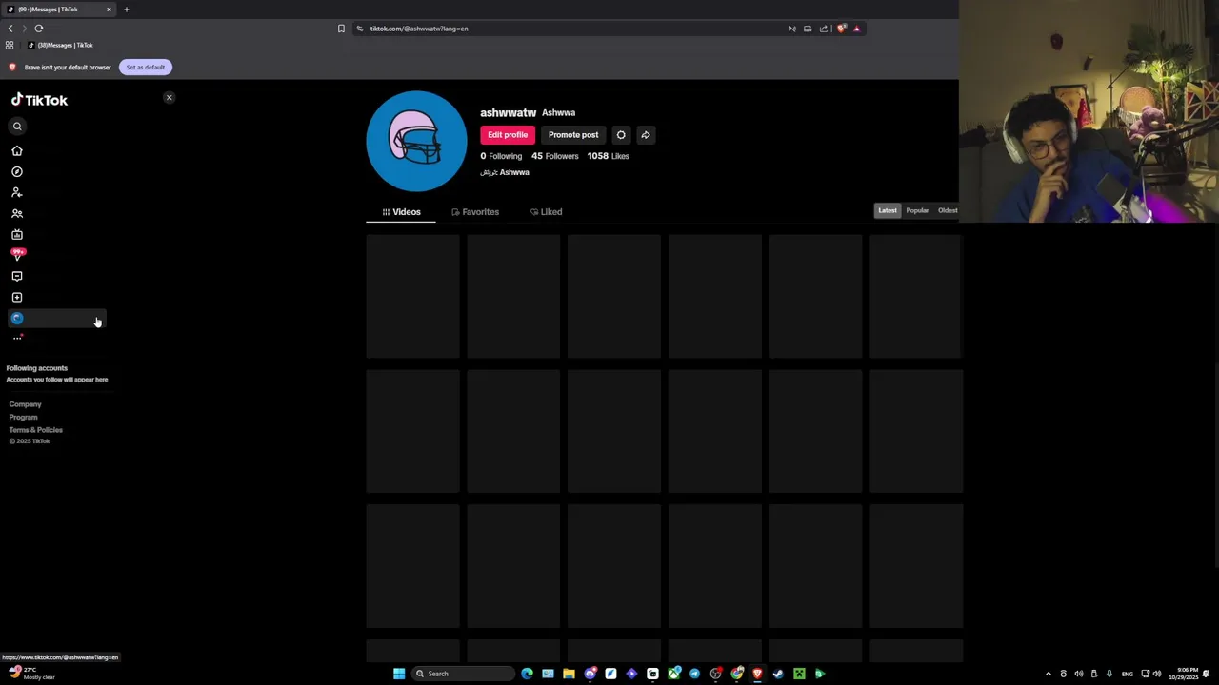
Task: Open browser apps grid icon
Action: pyautogui.click(x=10, y=45)
